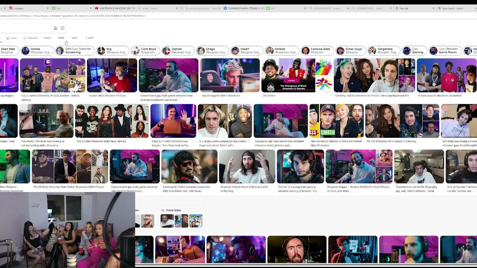This screenshot has width=477, height=268.
Task: Open the 20 Most Attractive Male Streamers image
Action: [x=70, y=166]
